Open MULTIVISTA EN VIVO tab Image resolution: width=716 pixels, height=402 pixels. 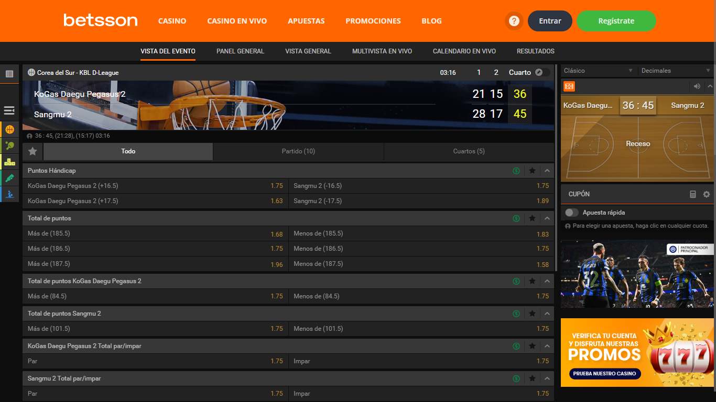point(382,51)
